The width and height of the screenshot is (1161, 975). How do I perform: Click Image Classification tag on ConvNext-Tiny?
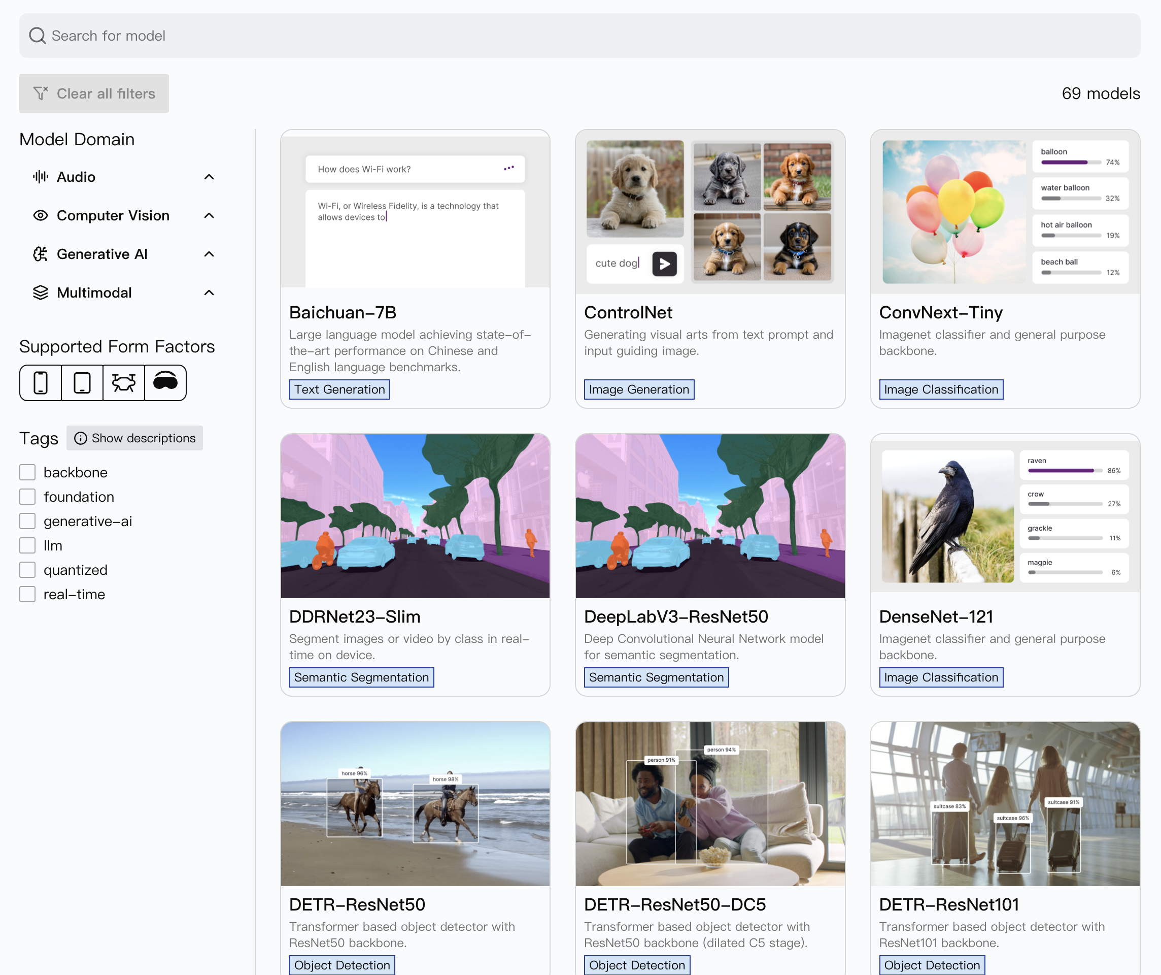tap(941, 389)
